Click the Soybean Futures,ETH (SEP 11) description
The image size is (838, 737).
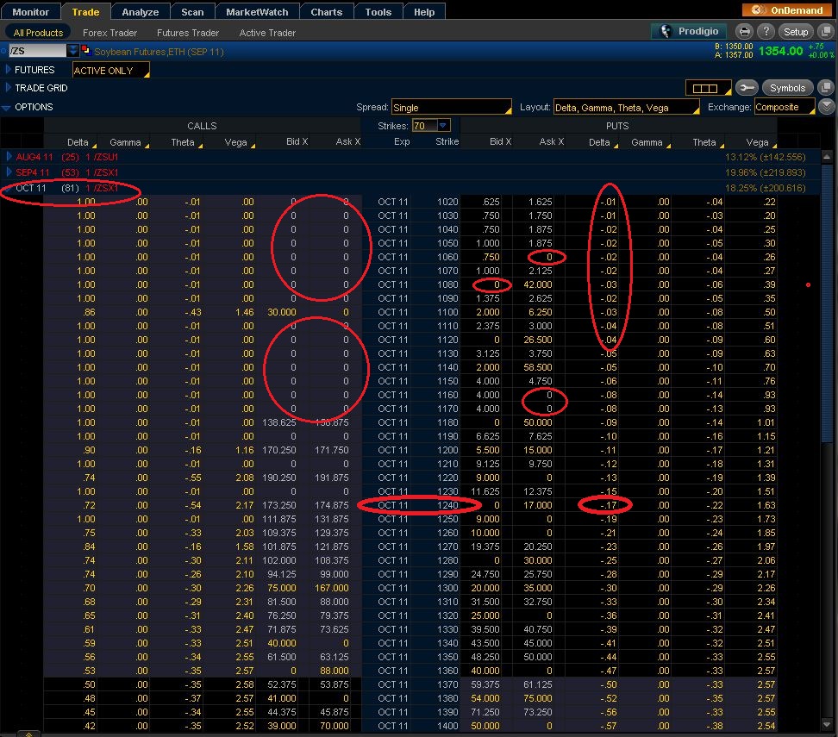pyautogui.click(x=159, y=52)
